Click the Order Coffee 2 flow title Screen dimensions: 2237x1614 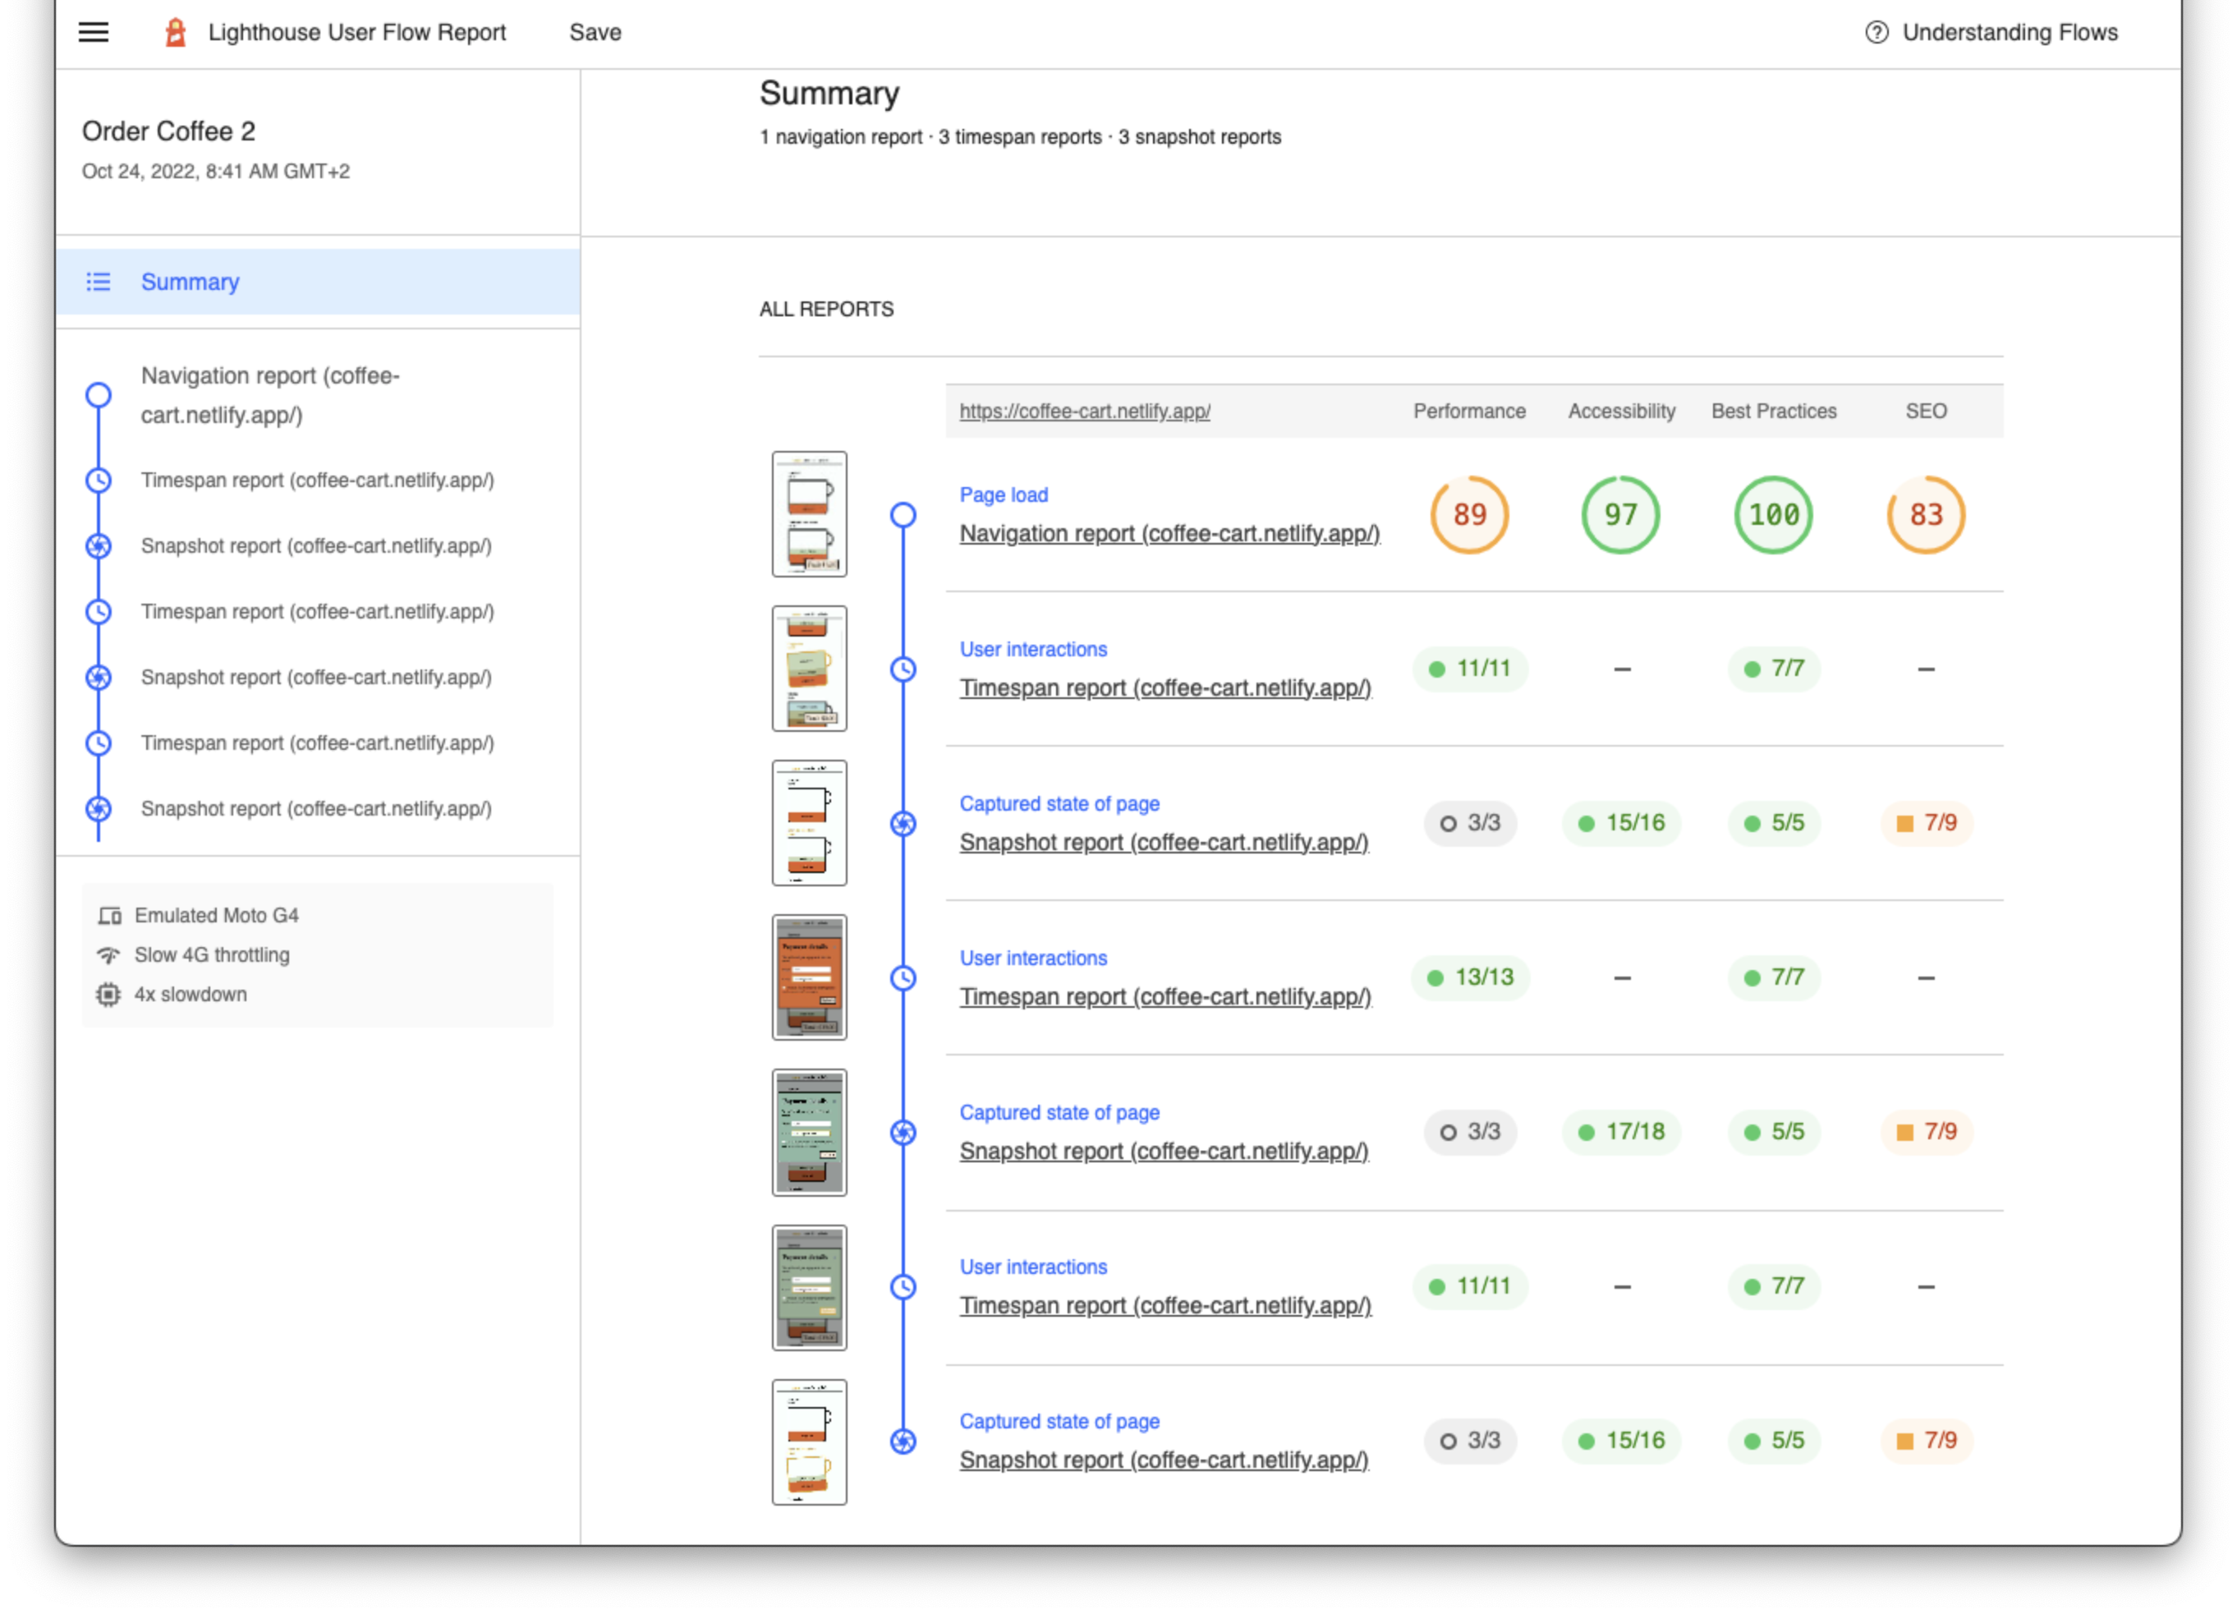tap(168, 131)
